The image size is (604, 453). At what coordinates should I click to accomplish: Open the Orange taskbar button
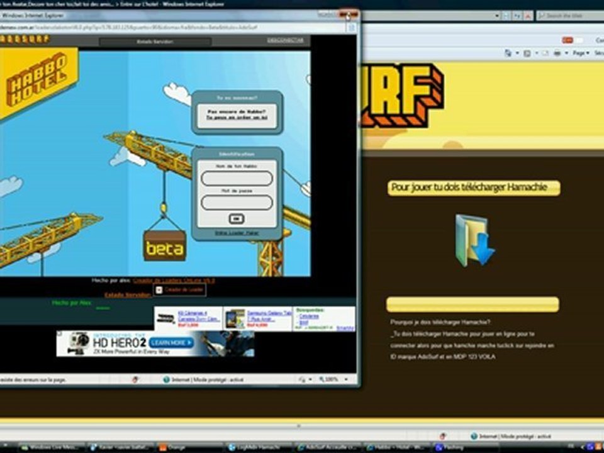[x=189, y=447]
